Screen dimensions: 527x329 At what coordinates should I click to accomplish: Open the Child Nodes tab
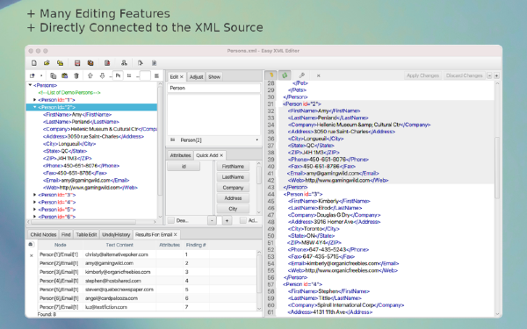43,234
